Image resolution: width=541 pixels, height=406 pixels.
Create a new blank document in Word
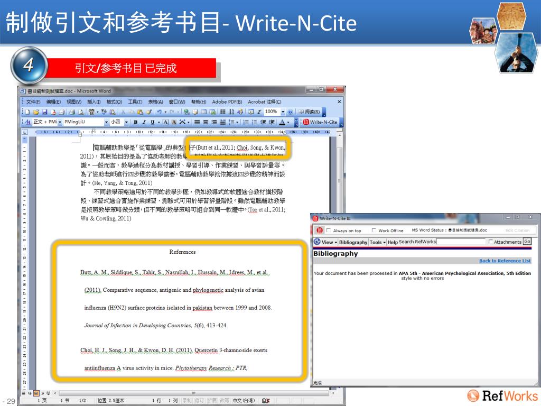[27, 112]
